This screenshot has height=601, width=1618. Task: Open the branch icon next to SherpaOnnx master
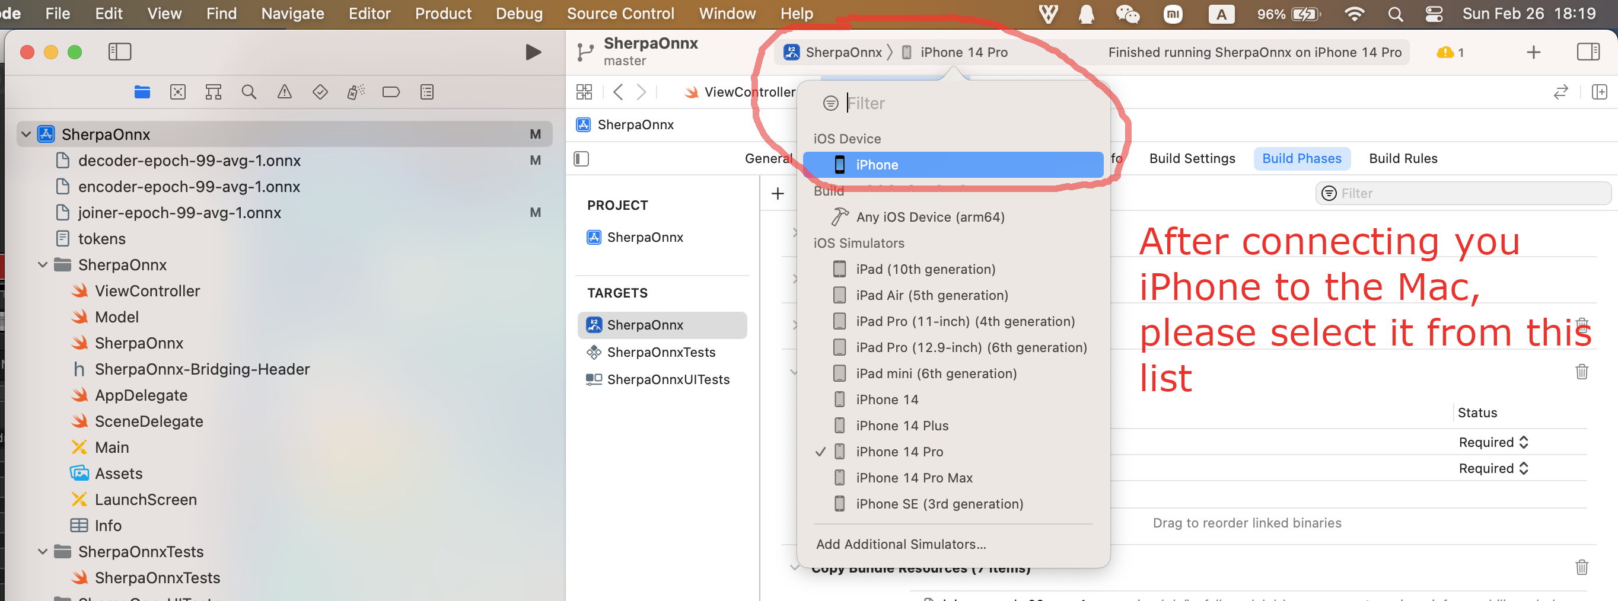585,52
